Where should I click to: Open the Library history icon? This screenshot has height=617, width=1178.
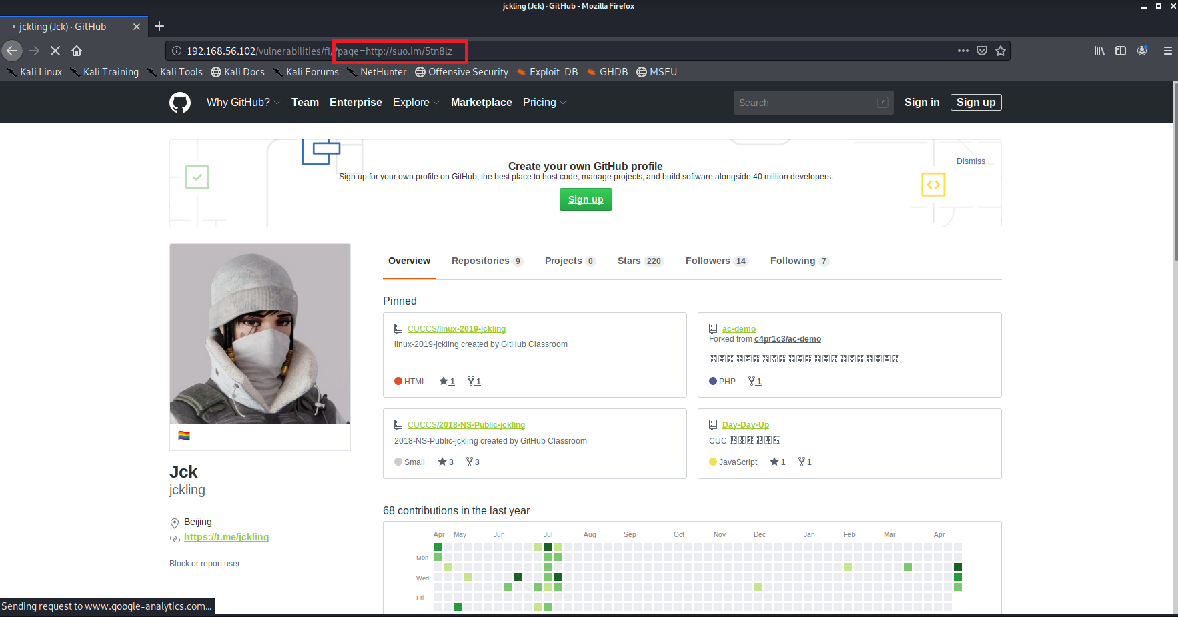1099,51
